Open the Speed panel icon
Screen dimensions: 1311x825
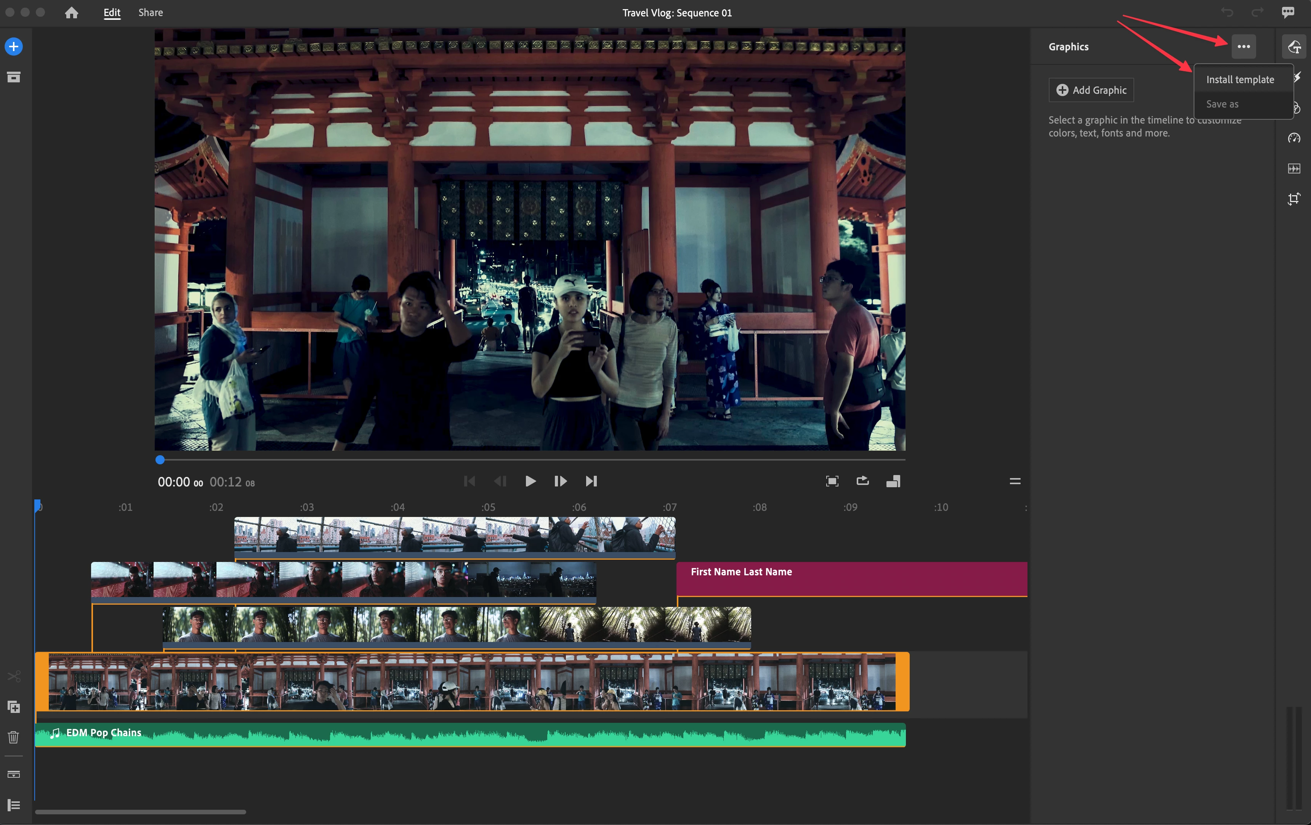pos(1294,138)
